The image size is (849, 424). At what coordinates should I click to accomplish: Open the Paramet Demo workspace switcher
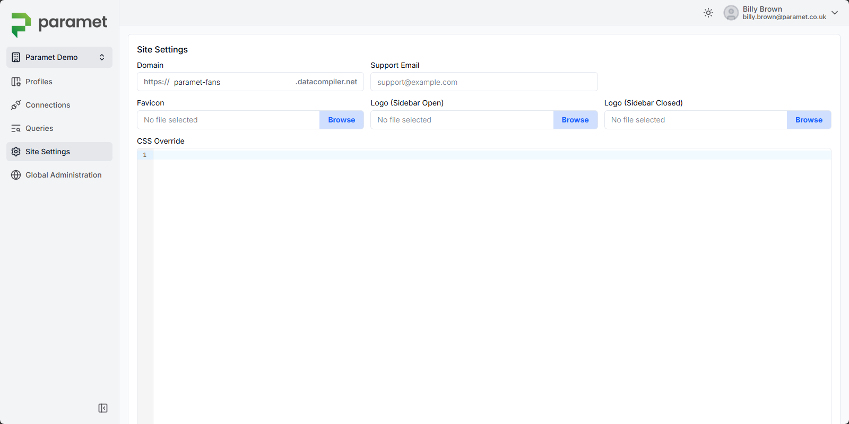tap(59, 57)
